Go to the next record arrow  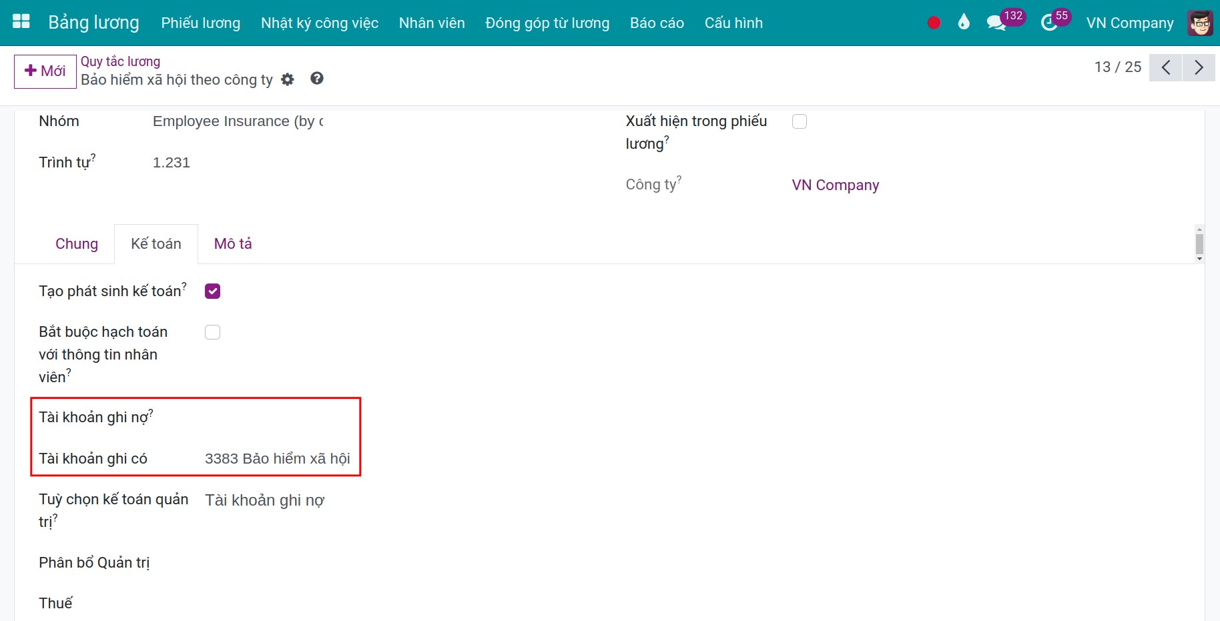click(x=1199, y=67)
